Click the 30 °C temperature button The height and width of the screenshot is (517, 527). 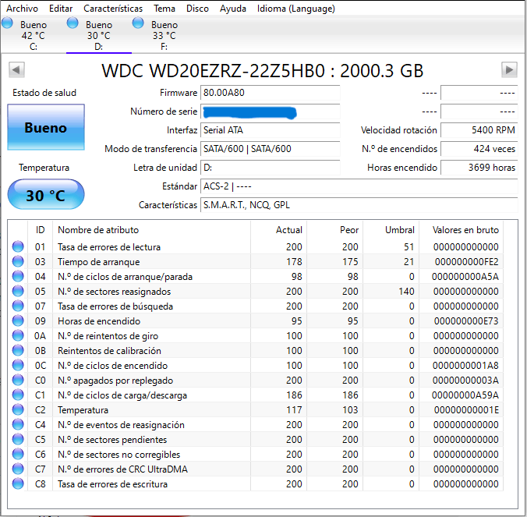[46, 194]
